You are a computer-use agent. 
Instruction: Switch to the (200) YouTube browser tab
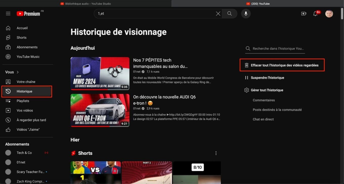pos(258,4)
